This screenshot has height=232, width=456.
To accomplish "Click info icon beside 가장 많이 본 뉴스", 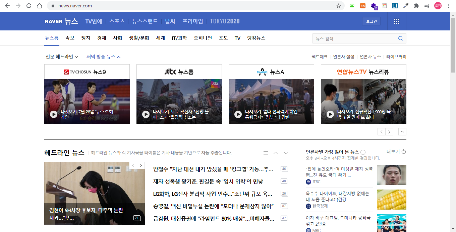I will (x=363, y=152).
